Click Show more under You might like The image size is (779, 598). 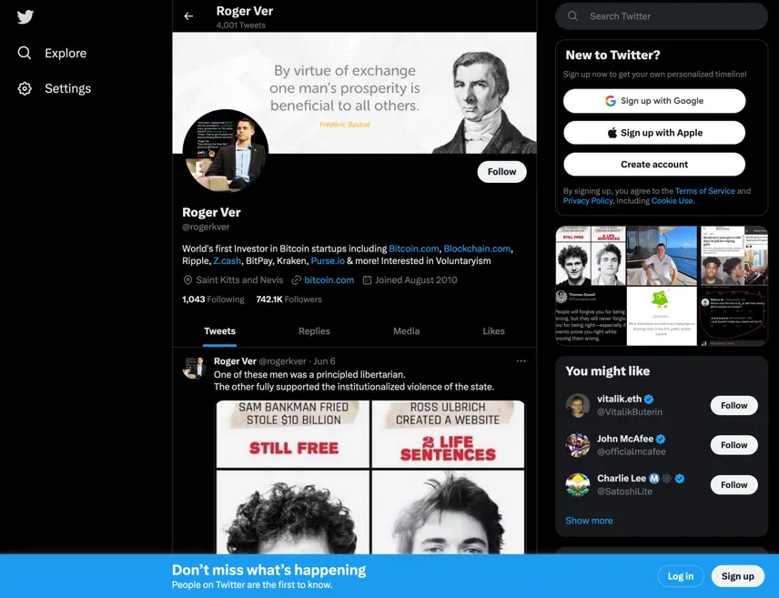point(589,521)
